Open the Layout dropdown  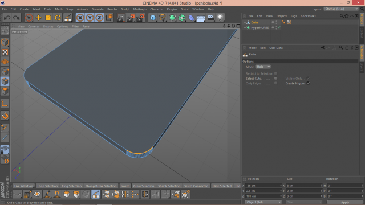(341, 9)
